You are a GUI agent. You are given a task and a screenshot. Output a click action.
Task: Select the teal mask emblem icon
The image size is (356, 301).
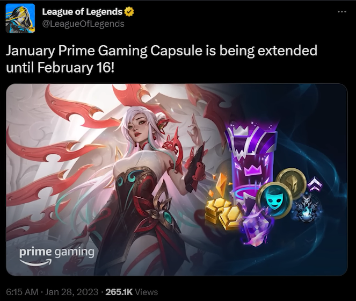274,200
